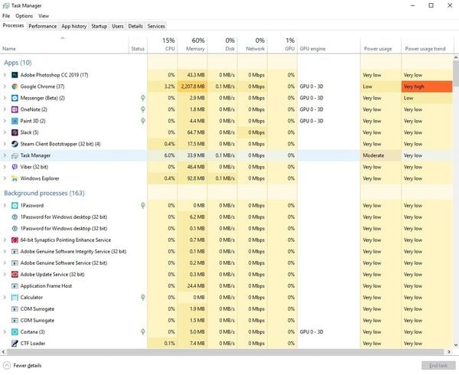The height and width of the screenshot is (375, 459).
Task: Open the Options menu
Action: click(x=24, y=16)
